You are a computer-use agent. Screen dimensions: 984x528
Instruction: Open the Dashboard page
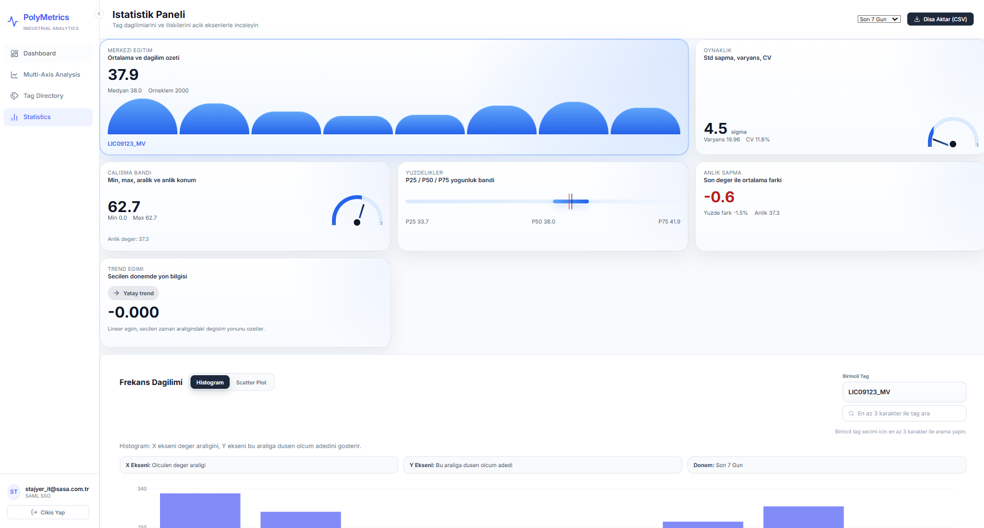click(48, 53)
